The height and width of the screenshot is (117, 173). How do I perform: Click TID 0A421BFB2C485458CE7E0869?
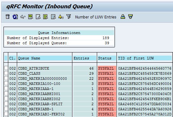tap(145, 73)
